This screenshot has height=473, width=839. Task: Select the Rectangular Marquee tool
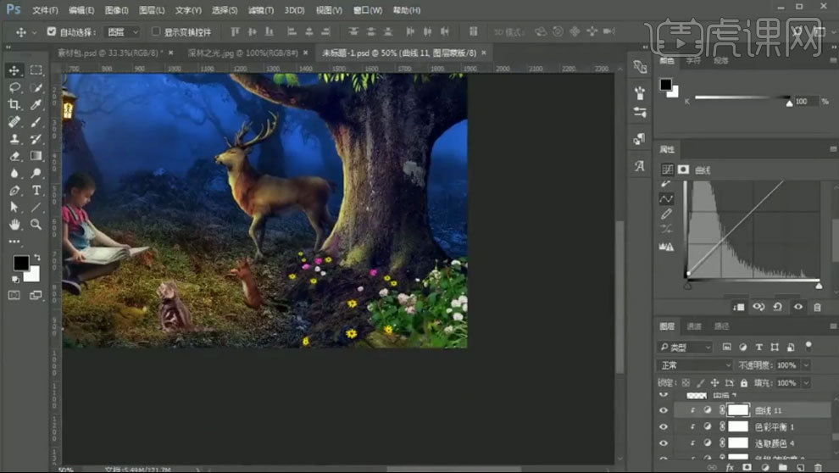point(36,70)
